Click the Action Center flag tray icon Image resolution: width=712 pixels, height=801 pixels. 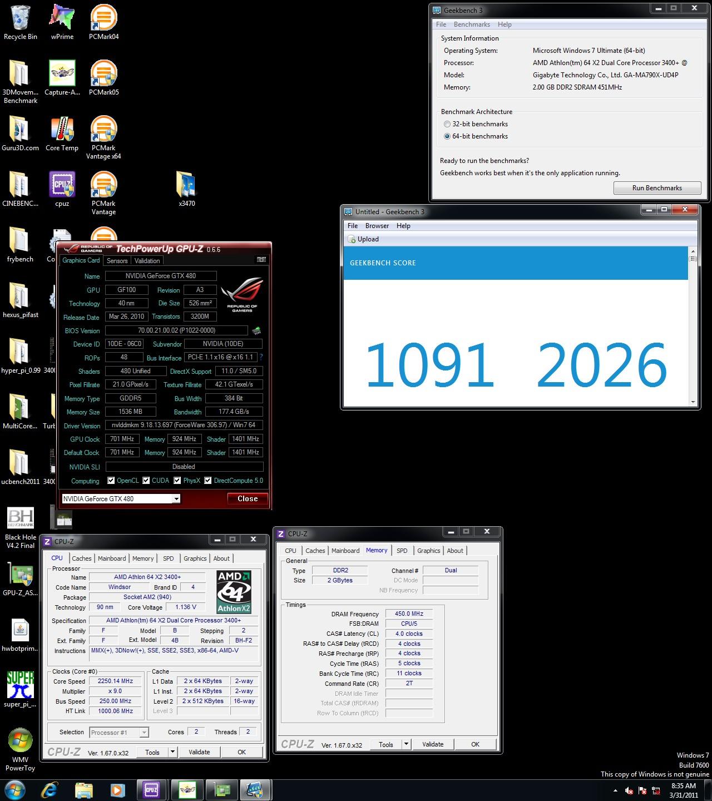click(x=642, y=790)
